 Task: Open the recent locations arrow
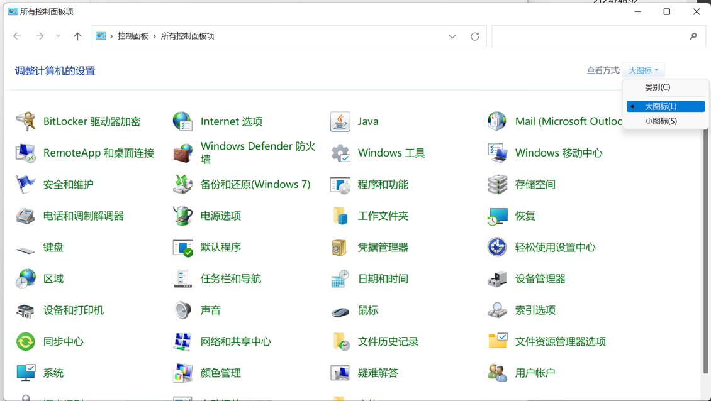click(58, 36)
